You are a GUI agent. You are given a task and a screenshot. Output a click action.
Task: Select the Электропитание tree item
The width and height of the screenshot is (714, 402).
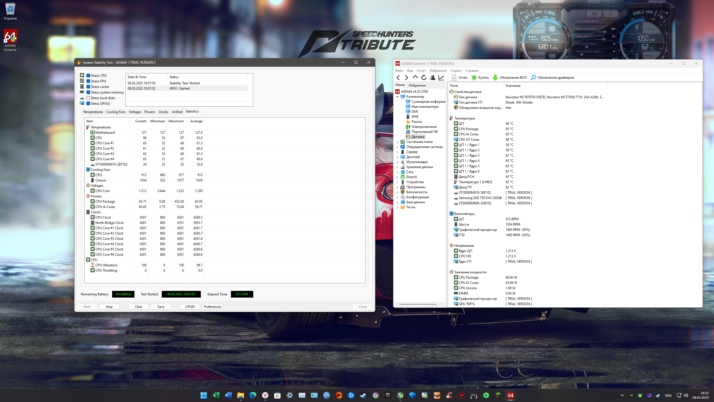(424, 127)
